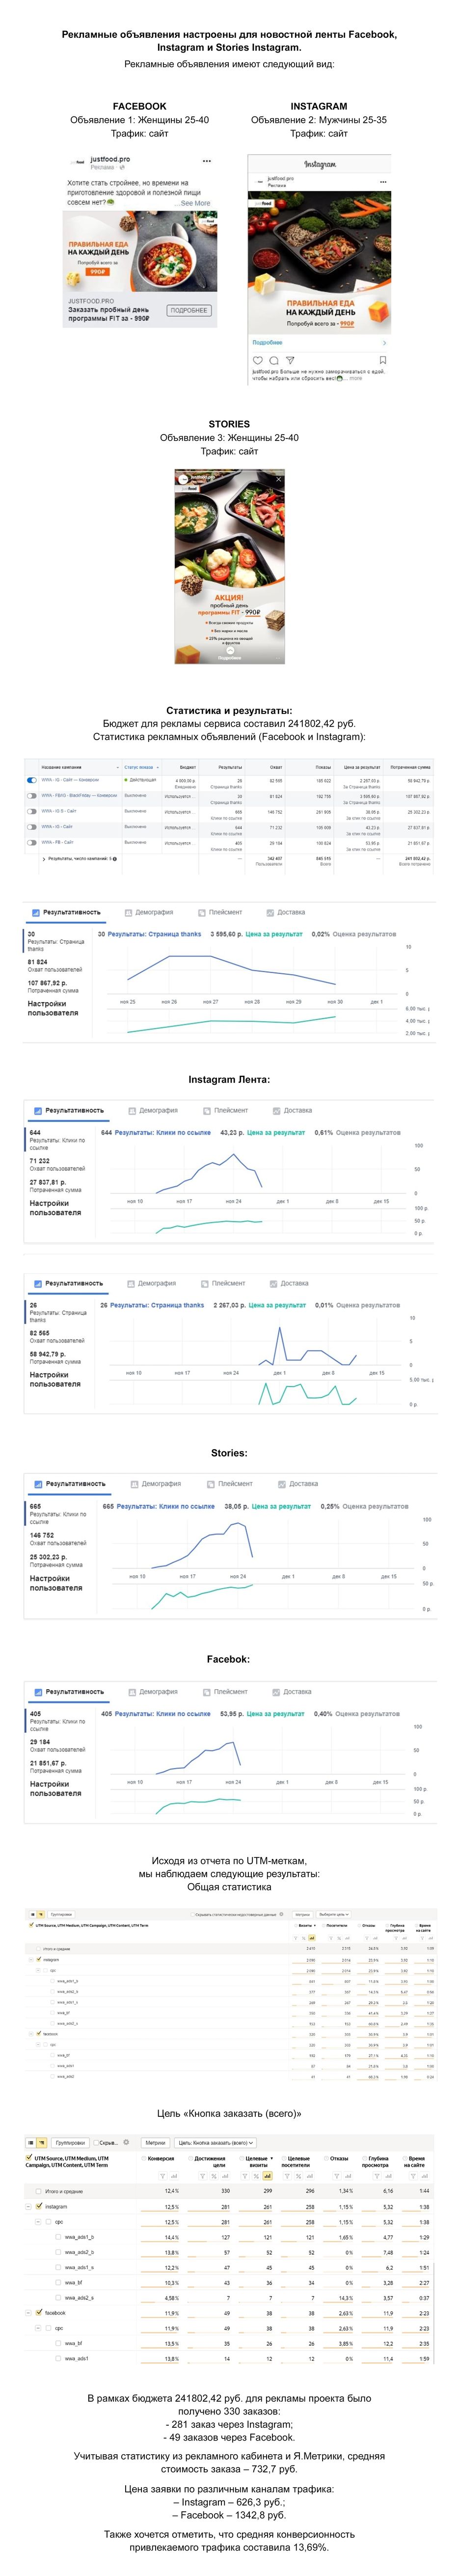Viewport: 459px width, 2576px height.
Task: Check the 'Скрыв...' checkbox in the goal report toolbar
Action: [x=95, y=2143]
